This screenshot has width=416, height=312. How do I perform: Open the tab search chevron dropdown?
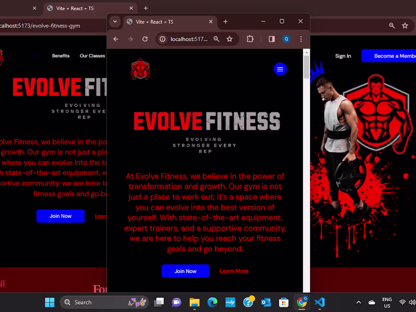[x=115, y=22]
